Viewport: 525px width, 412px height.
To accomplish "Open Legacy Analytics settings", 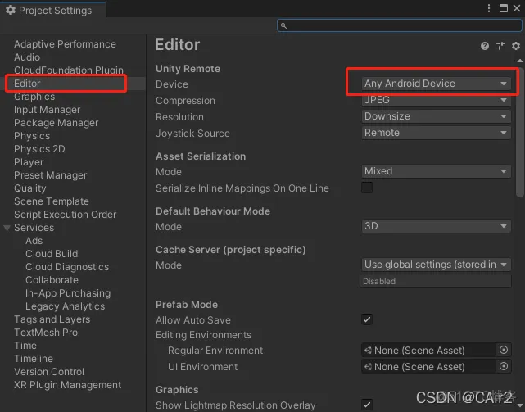I will (66, 306).
